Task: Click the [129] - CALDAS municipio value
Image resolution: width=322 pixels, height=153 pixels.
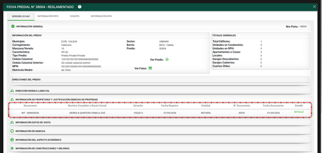Action: point(69,41)
